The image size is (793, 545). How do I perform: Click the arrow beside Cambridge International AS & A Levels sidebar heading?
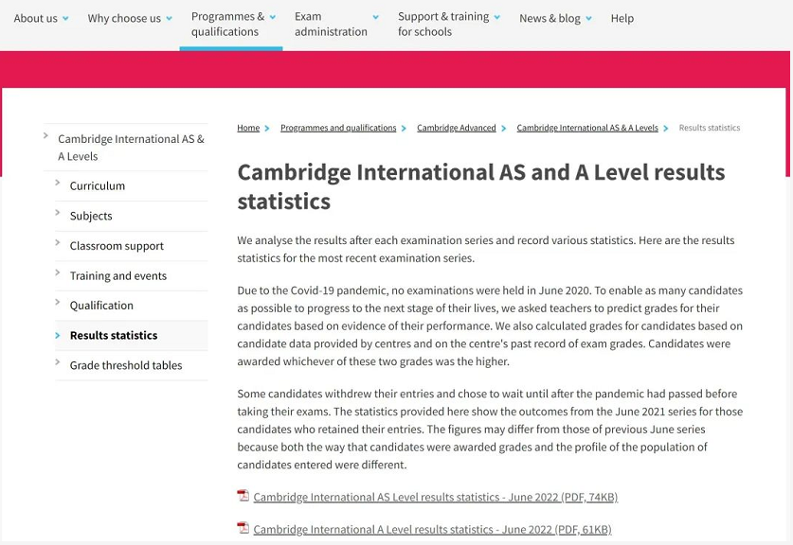(x=45, y=135)
